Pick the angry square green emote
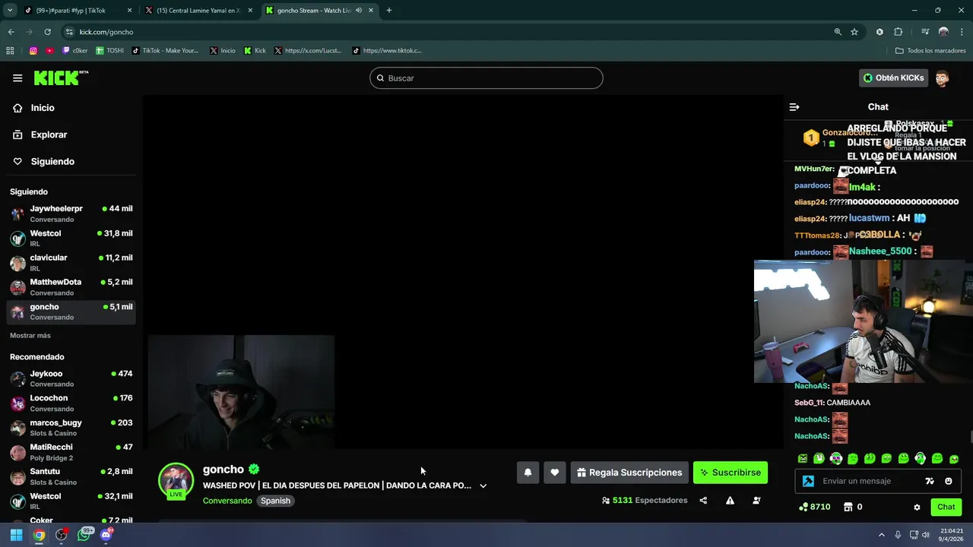Viewport: 973px width, 547px height. point(803,459)
